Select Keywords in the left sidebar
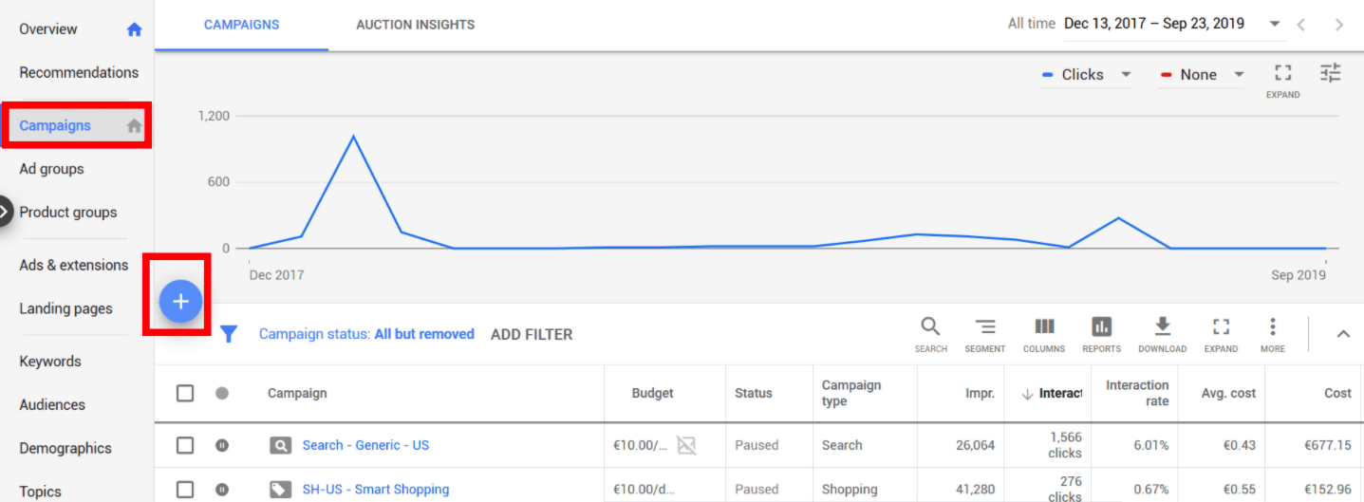Screen dimensions: 1364x502 (x=50, y=362)
